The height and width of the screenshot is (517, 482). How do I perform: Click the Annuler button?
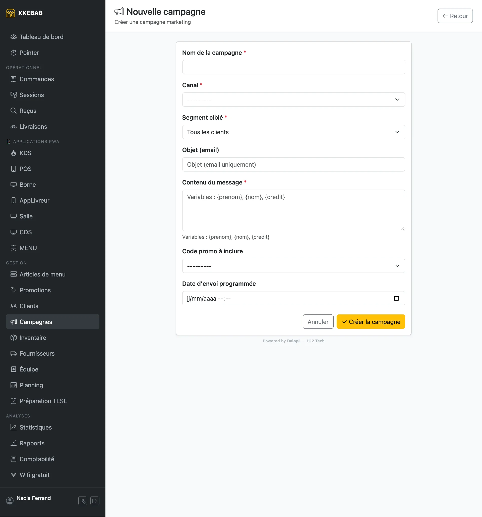[318, 322]
